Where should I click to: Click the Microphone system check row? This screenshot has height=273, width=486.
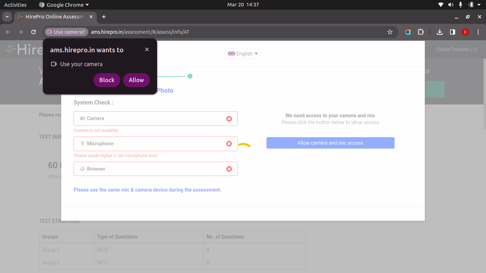click(x=155, y=144)
